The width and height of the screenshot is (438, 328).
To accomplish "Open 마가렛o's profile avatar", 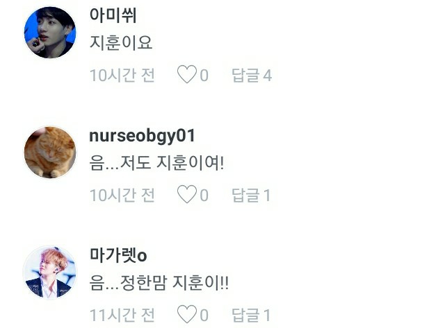I will [x=50, y=273].
